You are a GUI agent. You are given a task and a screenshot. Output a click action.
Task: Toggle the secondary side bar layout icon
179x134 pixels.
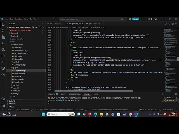(159, 19)
